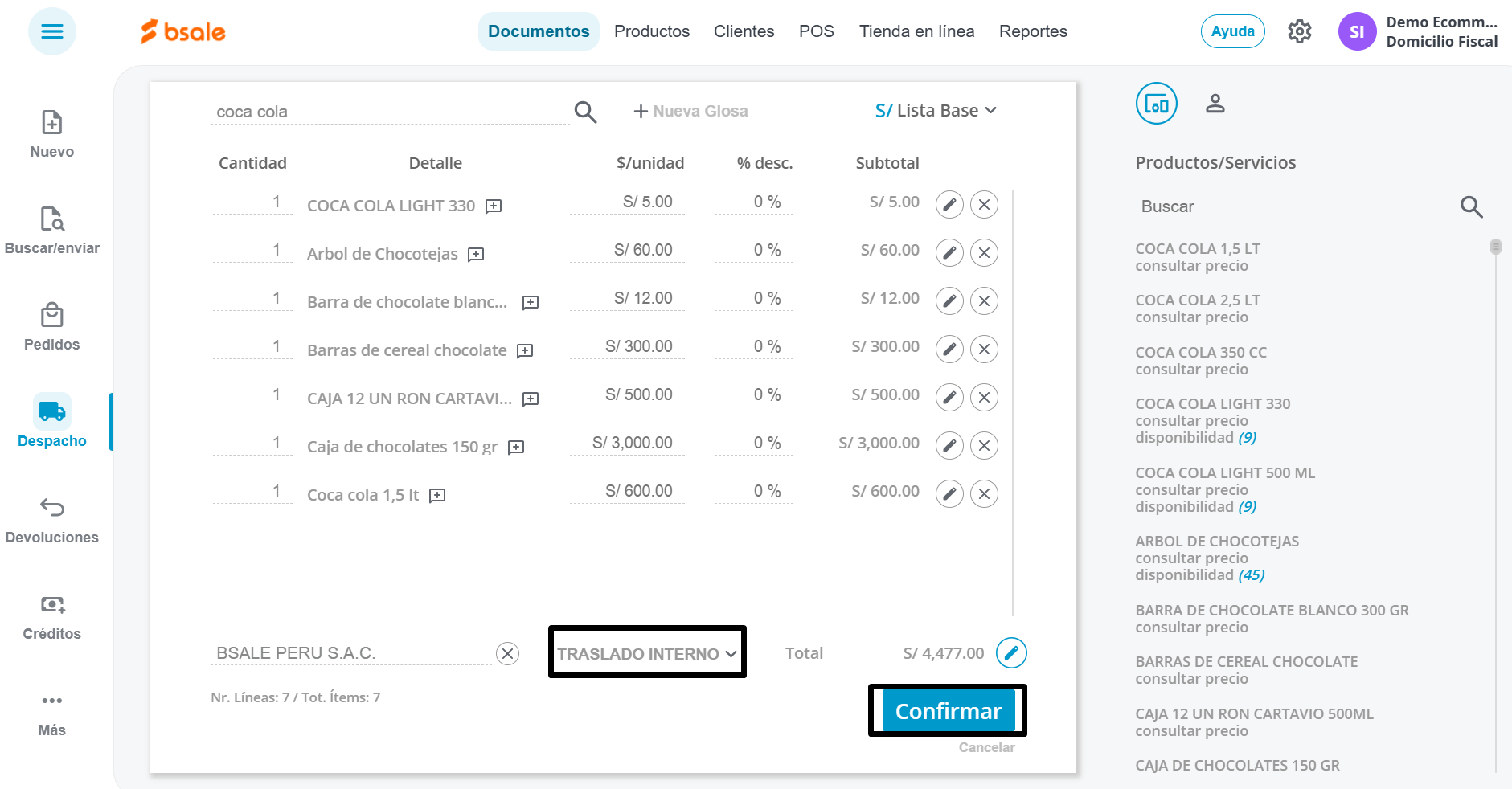Image resolution: width=1512 pixels, height=789 pixels.
Task: Click the products panel search magnifier
Action: click(1471, 206)
